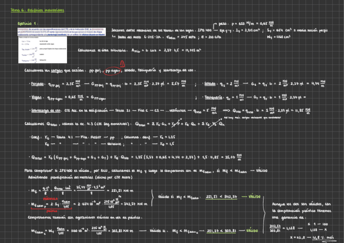
Task: Click the first green "VÁLIDO" result
Action: (254, 197)
